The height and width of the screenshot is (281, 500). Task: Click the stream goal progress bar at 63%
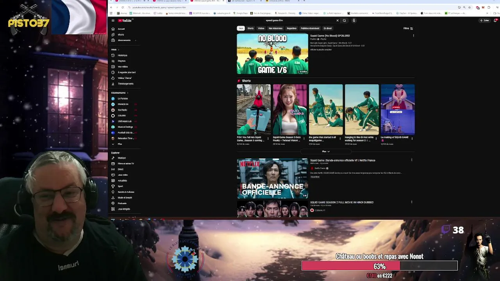pyautogui.click(x=379, y=266)
